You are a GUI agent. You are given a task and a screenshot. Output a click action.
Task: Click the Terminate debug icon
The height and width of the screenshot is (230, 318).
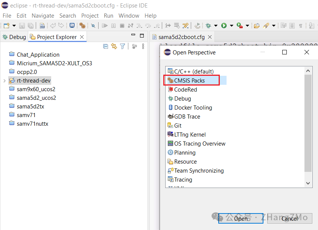tap(122, 26)
